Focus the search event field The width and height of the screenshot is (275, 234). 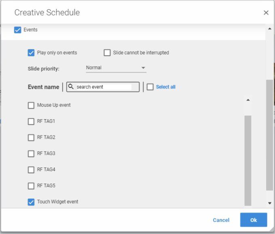pos(104,87)
